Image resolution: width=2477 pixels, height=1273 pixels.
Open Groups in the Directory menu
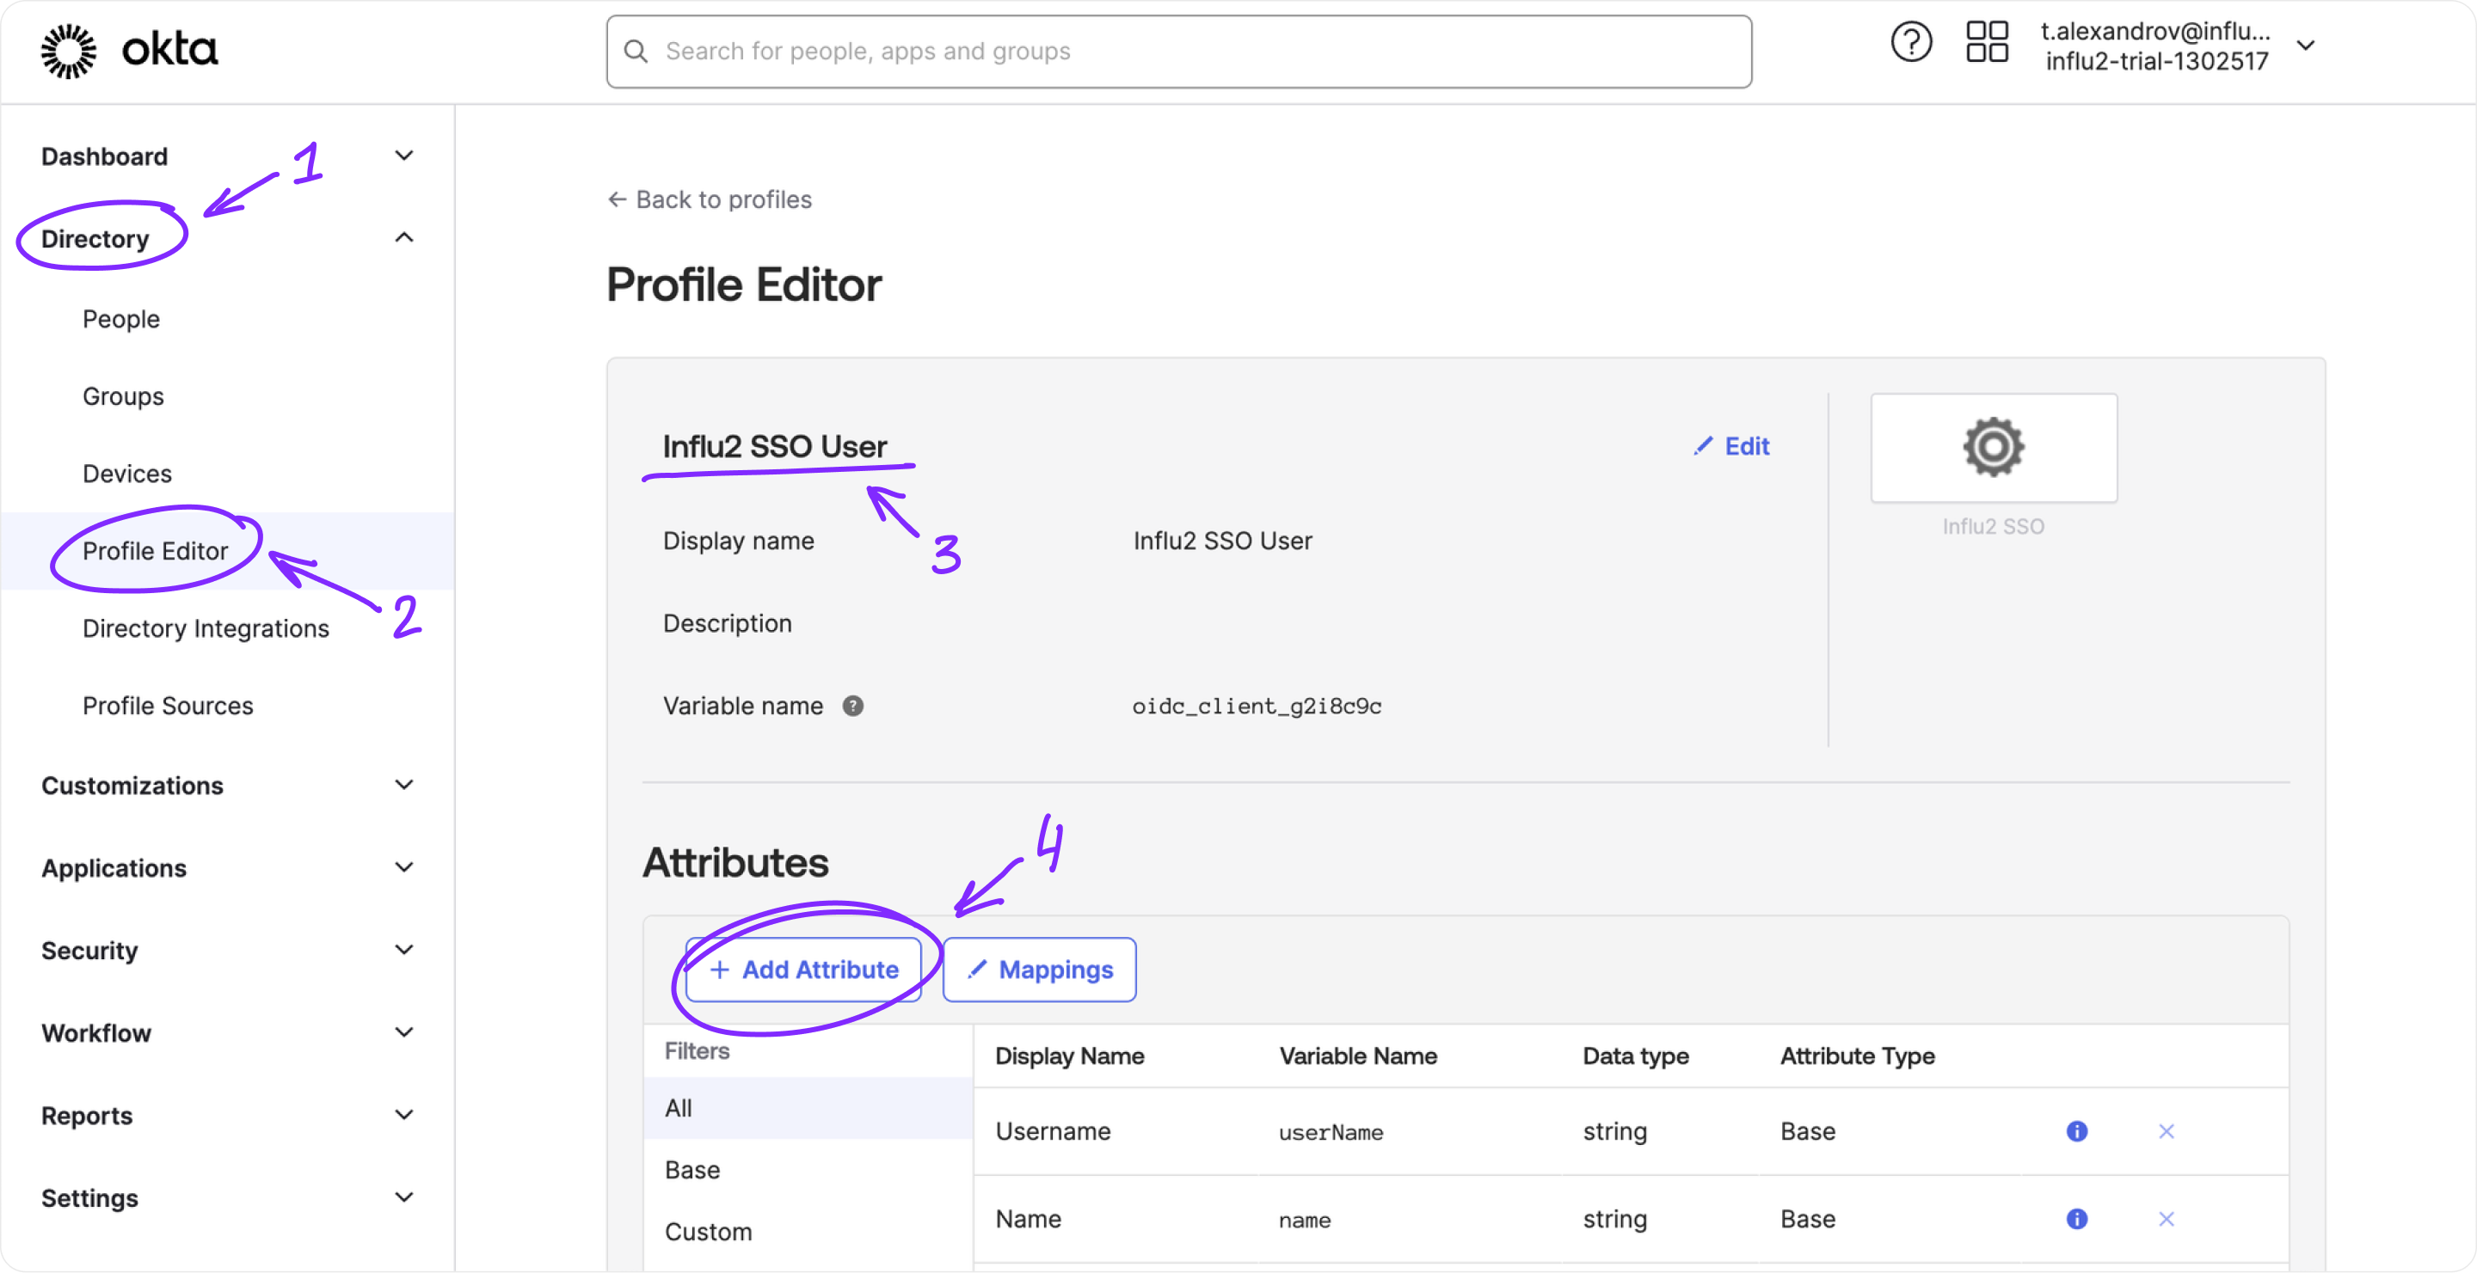pyautogui.click(x=123, y=397)
